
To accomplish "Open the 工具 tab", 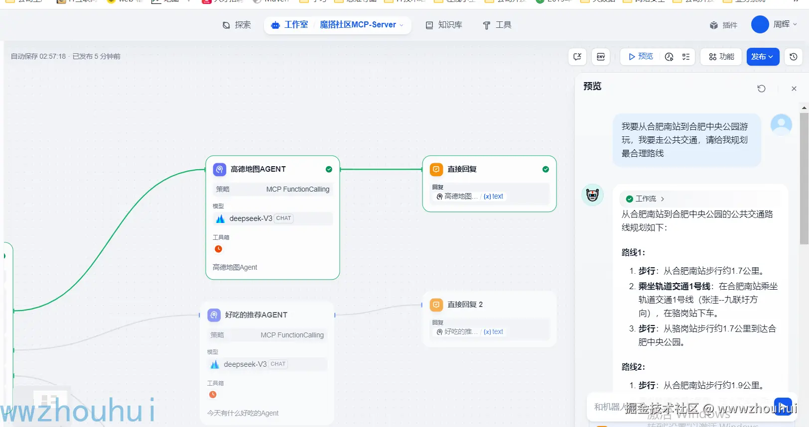I will 497,25.
